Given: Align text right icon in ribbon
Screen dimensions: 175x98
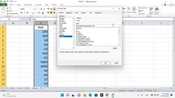Looking at the screenshot, I should tap(54, 13).
